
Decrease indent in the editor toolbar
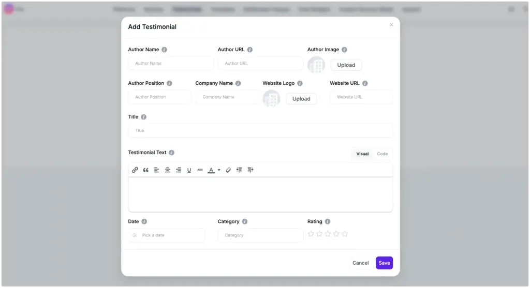(x=239, y=170)
